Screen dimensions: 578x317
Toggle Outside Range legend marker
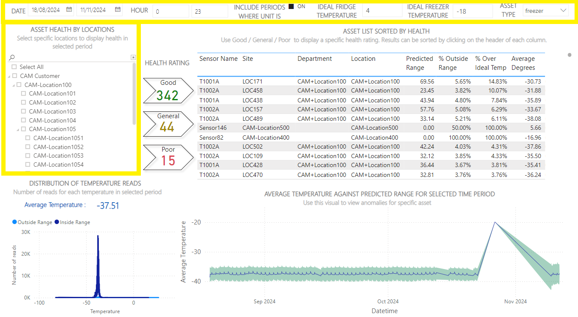coord(15,222)
